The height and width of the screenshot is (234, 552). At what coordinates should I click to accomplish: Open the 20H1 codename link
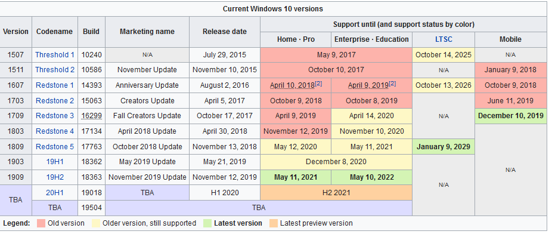tap(55, 192)
